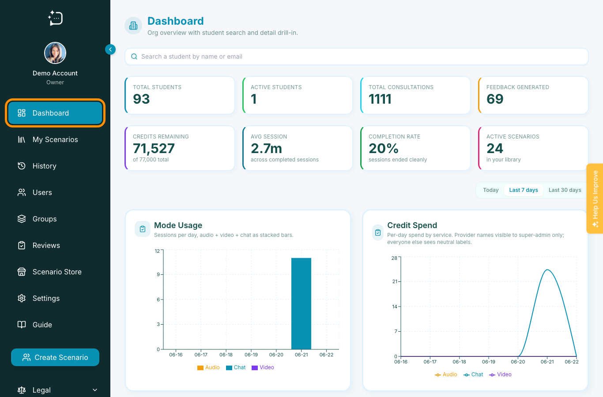Click the Guide book icon
603x397 pixels.
tap(22, 325)
